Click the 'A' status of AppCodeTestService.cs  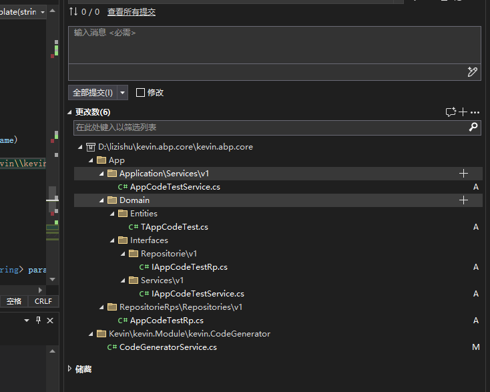coord(475,187)
